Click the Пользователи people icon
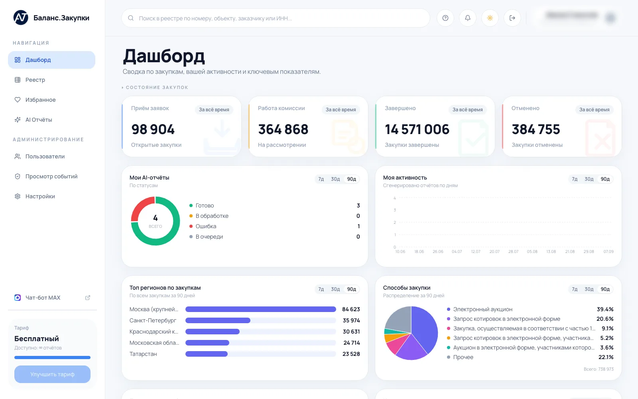Viewport: 638px width, 399px height. tap(18, 156)
